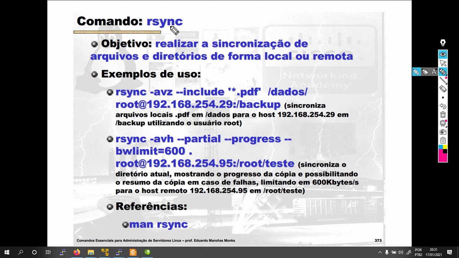459x258 pixels.
Task: Clear annotations with the trash icon
Action: point(443,115)
